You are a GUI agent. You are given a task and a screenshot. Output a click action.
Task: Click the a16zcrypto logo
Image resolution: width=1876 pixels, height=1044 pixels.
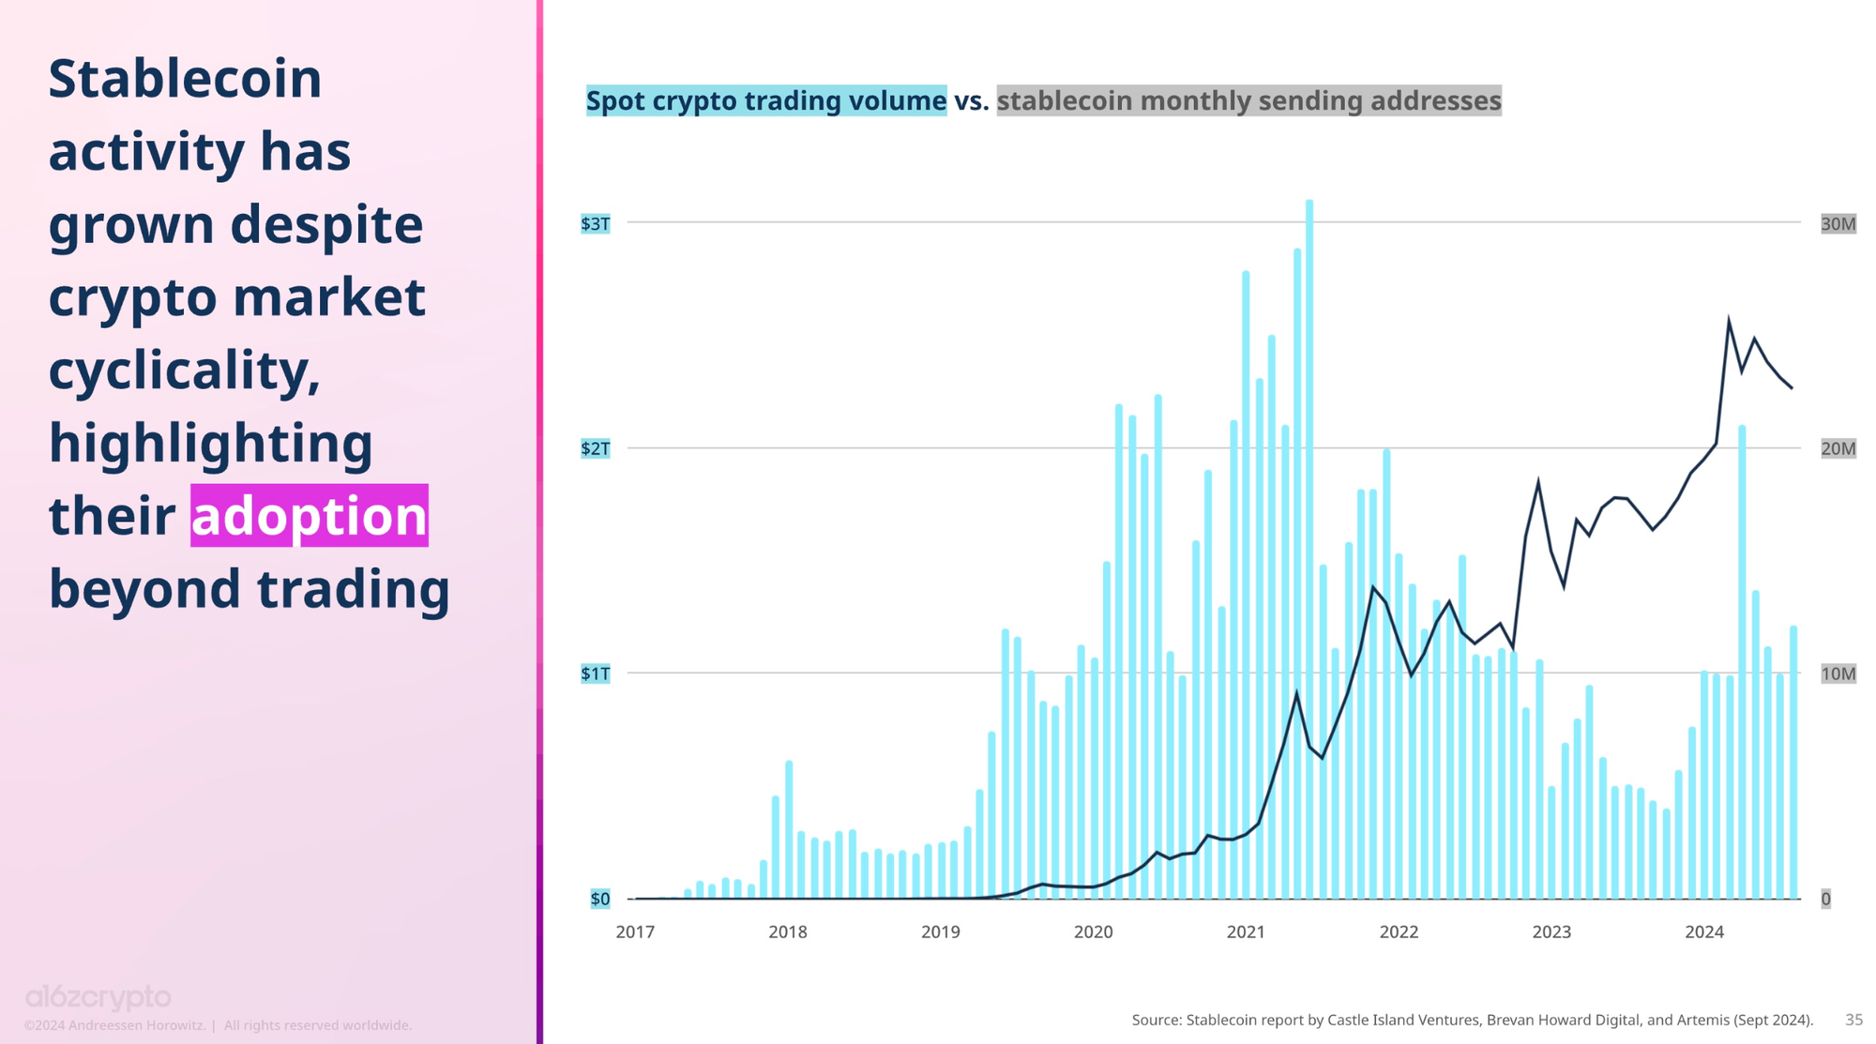point(98,996)
